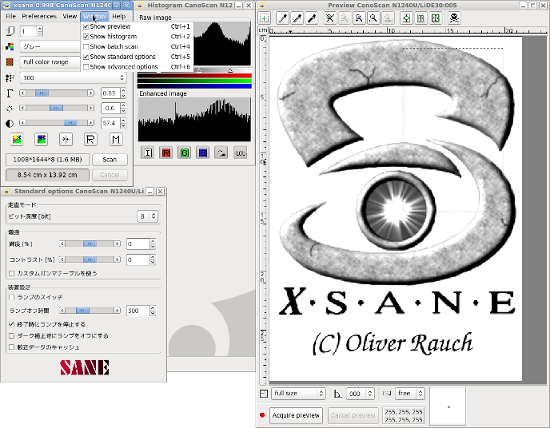Toggle the I intensity histogram button
The height and width of the screenshot is (428, 550).
coord(148,153)
